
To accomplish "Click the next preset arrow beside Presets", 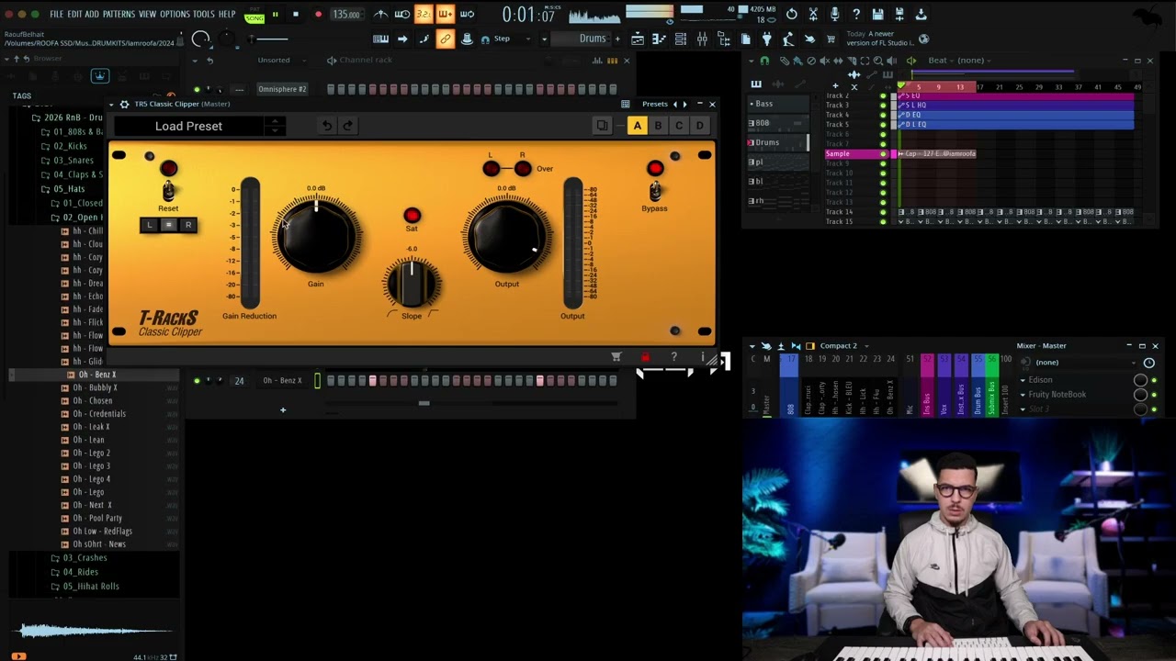I will pyautogui.click(x=684, y=104).
